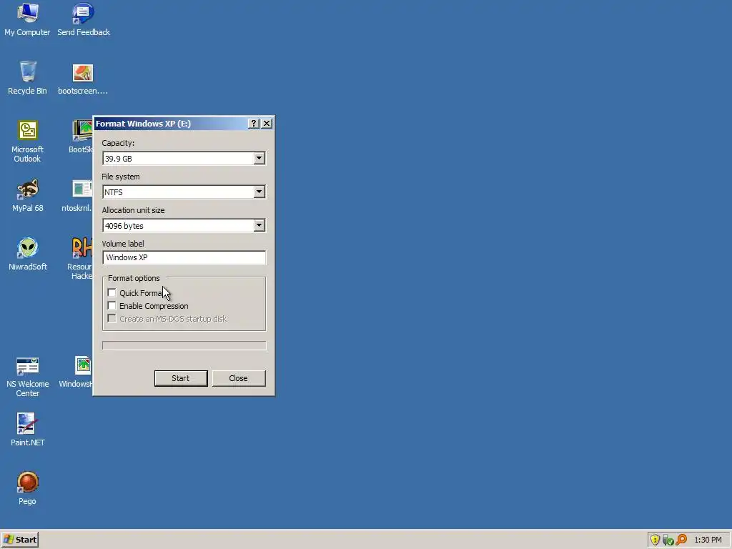Select the Microsoft Outlook desktop icon
The image size is (732, 549).
pos(28,142)
